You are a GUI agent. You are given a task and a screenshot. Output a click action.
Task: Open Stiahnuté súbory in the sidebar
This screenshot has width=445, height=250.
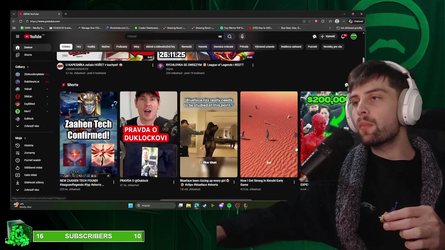31,182
